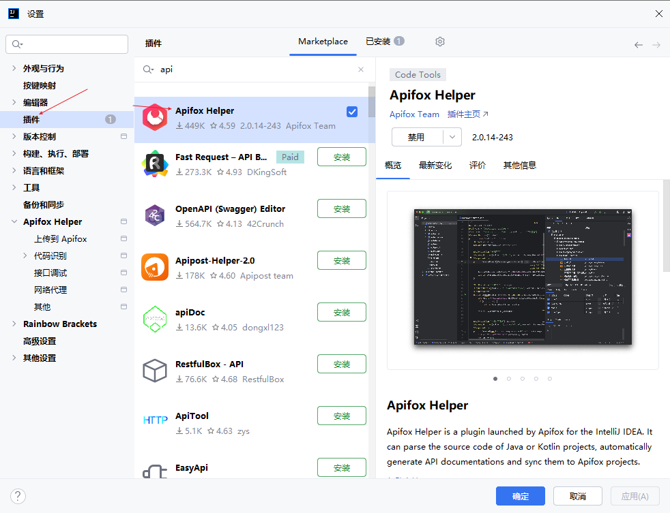Click the Apipost-Helper-2.0 plugin icon
The height and width of the screenshot is (513, 670).
(155, 267)
